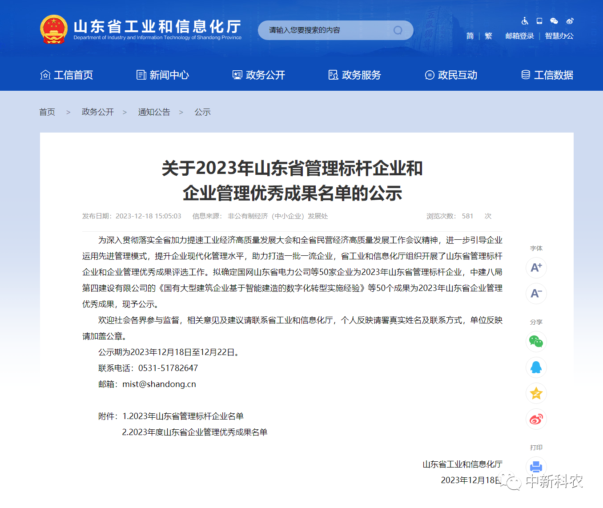Open the accessibility wheelchair icon

pyautogui.click(x=525, y=21)
